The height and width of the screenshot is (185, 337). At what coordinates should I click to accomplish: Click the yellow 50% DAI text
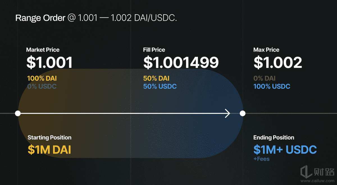[156, 78]
